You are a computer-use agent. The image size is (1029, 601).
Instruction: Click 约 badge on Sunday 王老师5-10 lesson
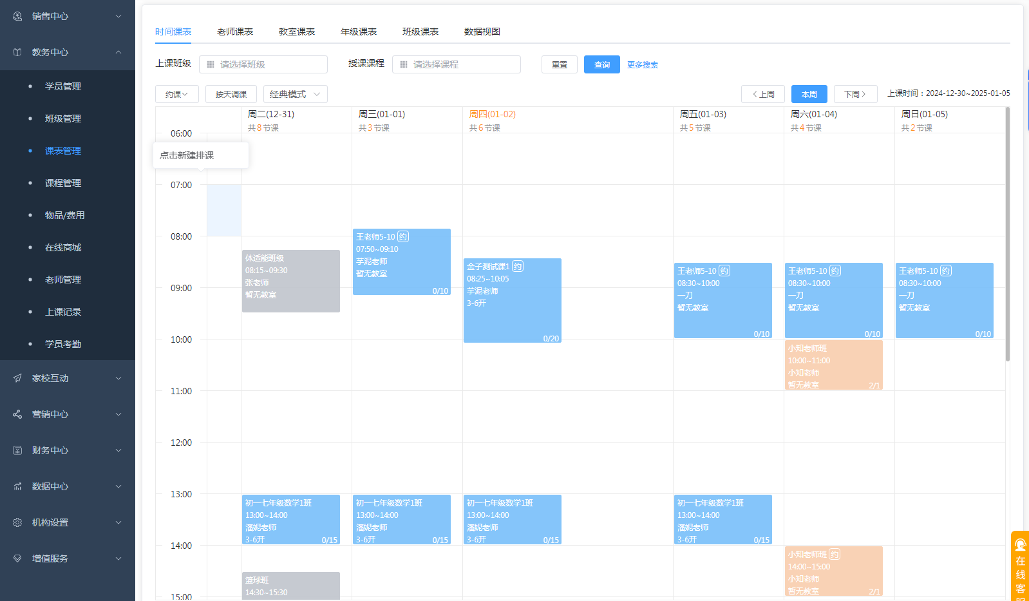point(946,271)
